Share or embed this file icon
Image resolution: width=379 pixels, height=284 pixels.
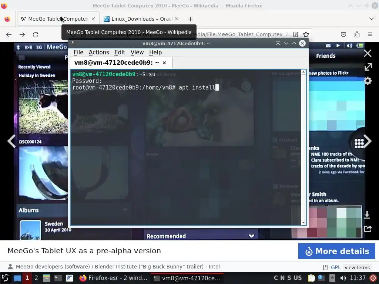point(368,229)
